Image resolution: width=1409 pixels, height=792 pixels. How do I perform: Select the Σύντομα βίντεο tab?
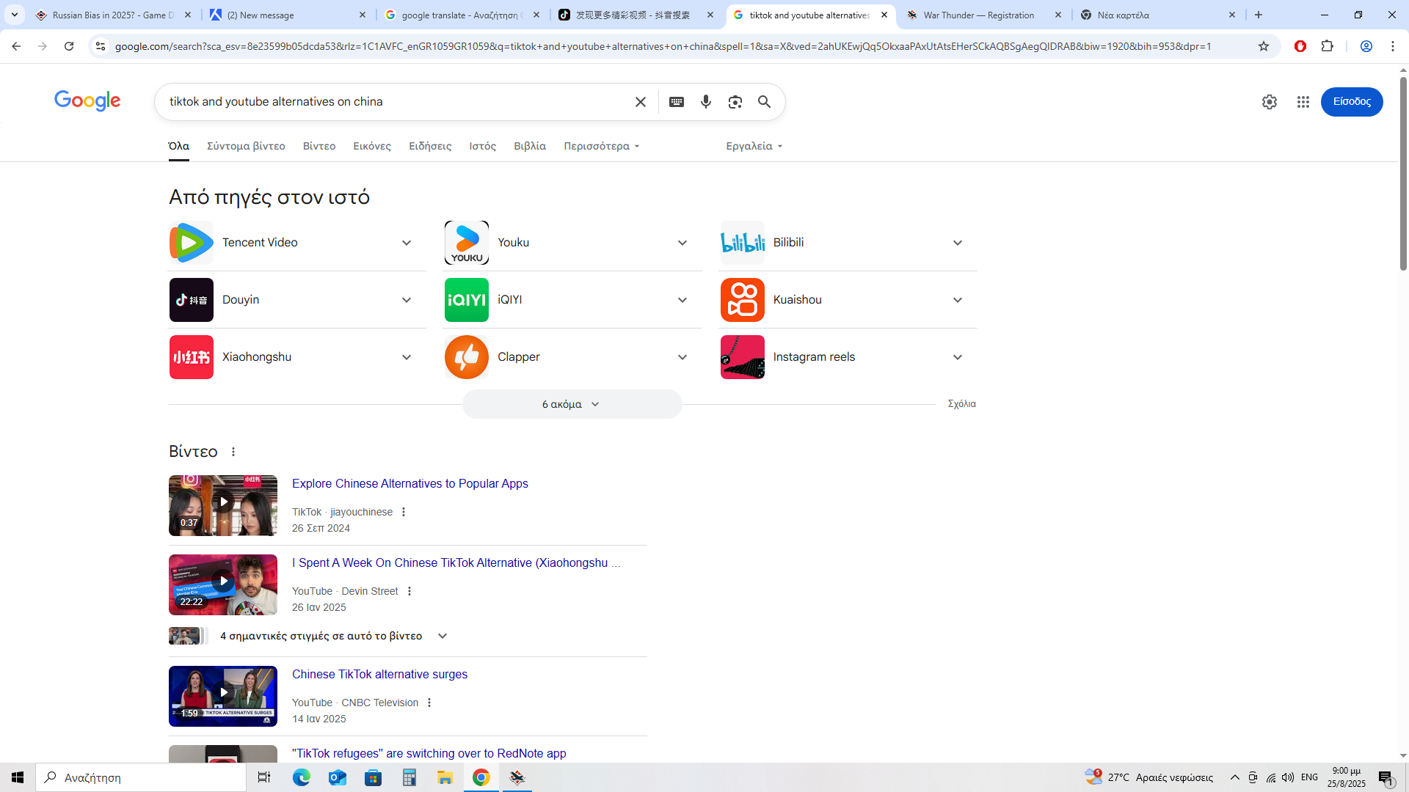(246, 146)
